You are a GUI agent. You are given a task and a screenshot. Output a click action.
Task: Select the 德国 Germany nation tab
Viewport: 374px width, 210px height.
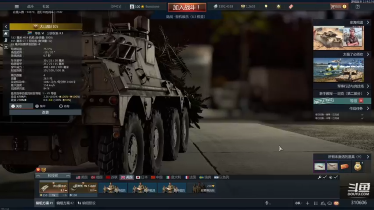point(97,177)
